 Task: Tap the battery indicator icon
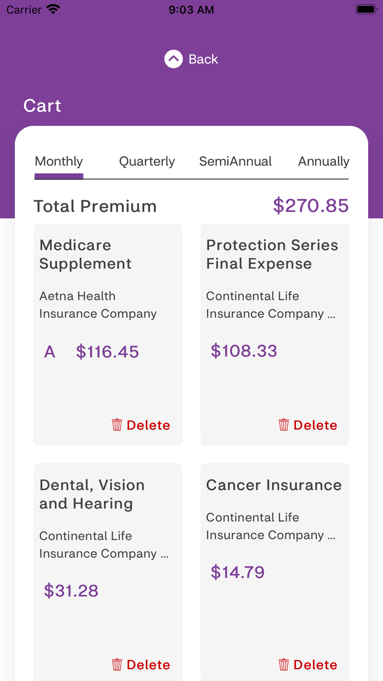[366, 9]
